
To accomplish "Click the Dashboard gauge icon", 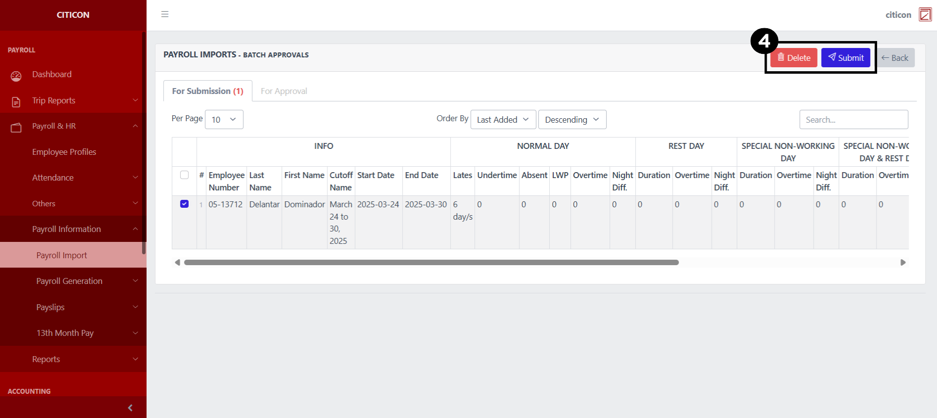I will [x=16, y=76].
